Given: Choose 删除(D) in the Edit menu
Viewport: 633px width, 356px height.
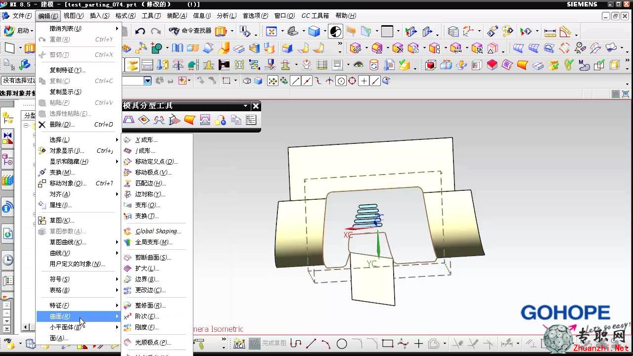Looking at the screenshot, I should point(79,125).
